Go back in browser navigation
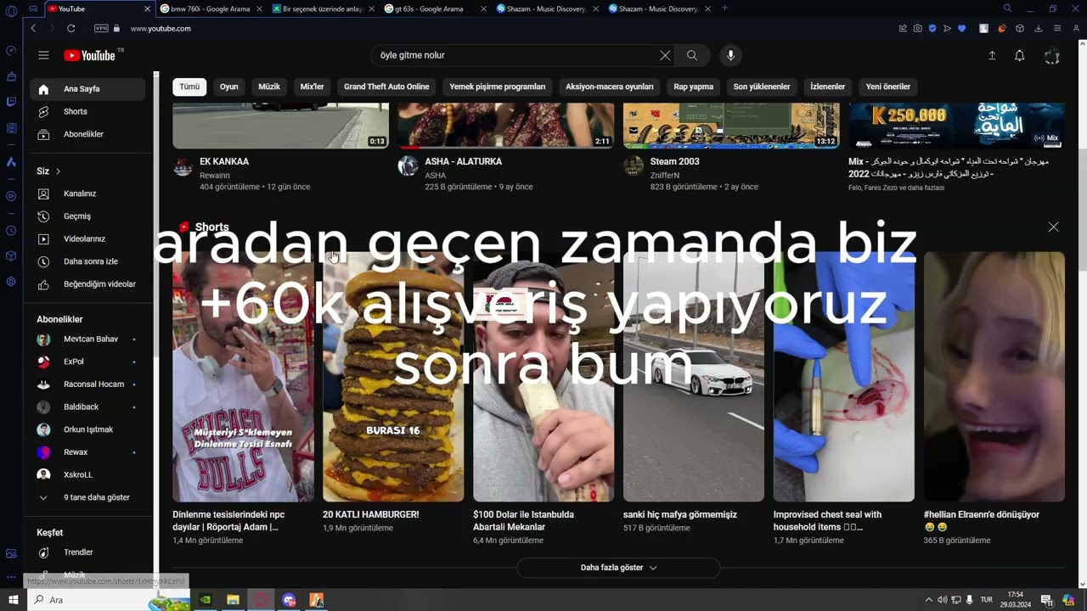1087x611 pixels. [x=33, y=28]
